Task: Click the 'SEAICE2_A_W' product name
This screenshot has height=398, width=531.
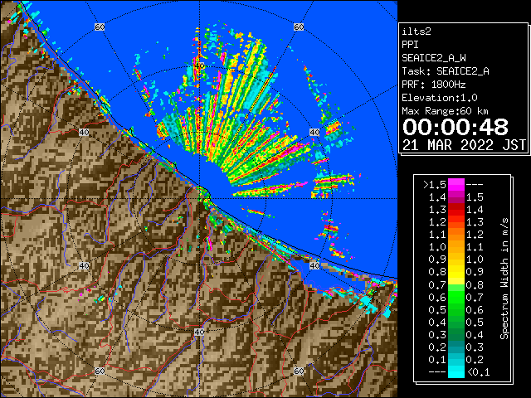Action: pyautogui.click(x=434, y=58)
